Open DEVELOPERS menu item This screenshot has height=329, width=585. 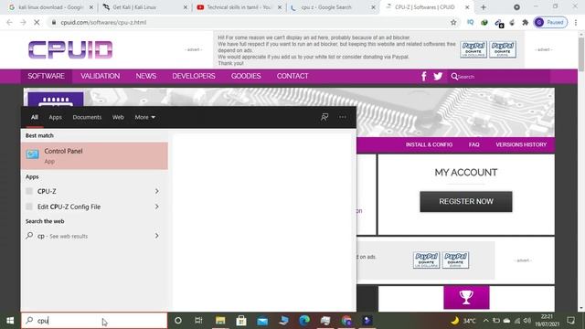tap(194, 76)
